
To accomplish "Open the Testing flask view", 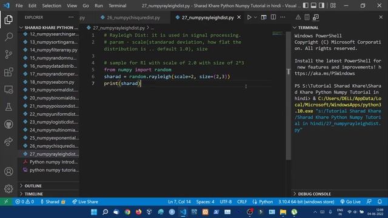I will point(8,107).
